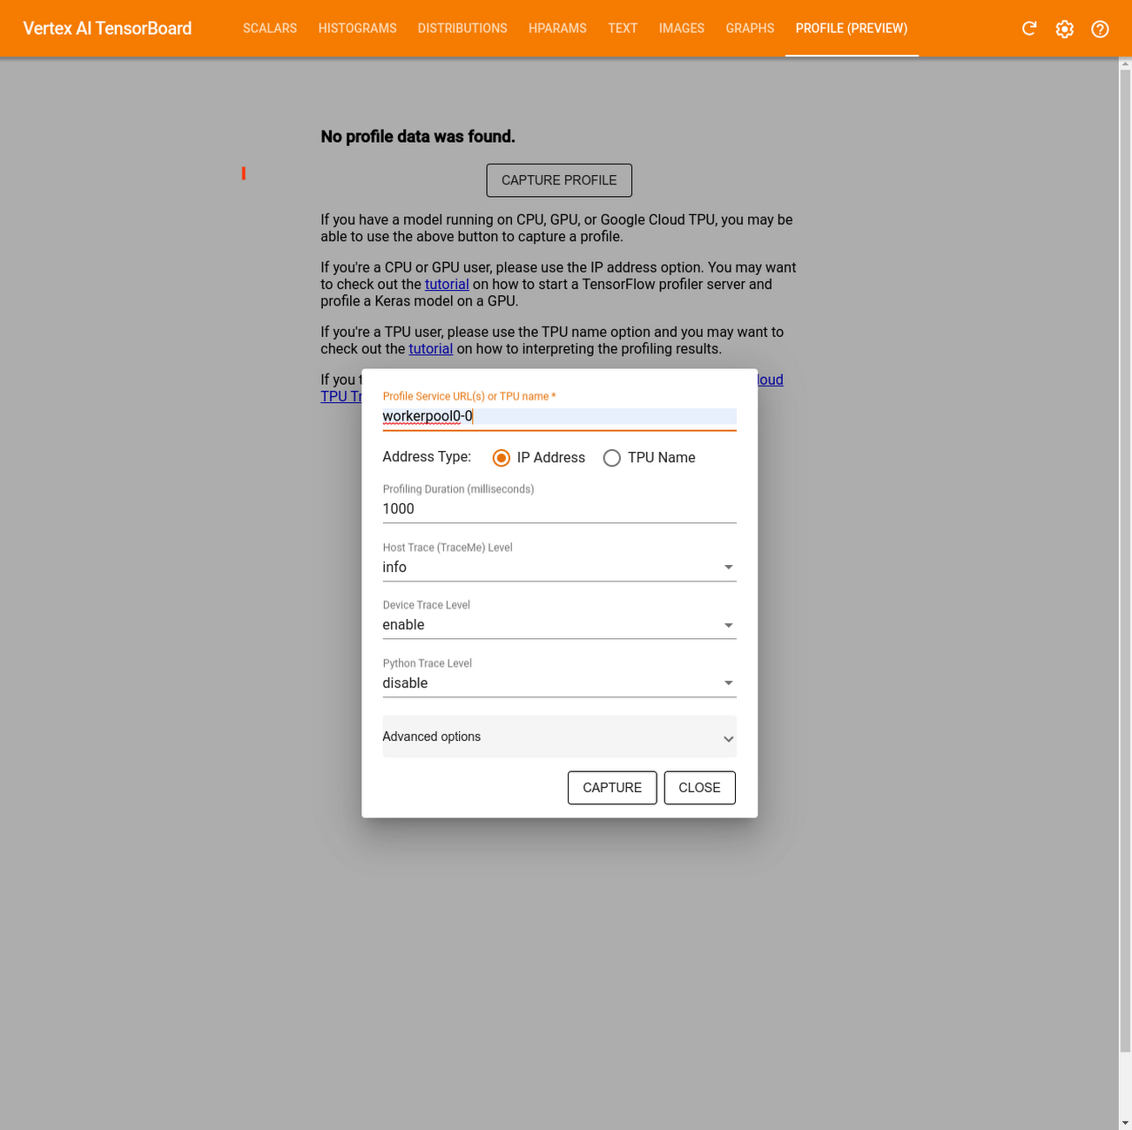This screenshot has height=1130, width=1132.
Task: Switch to the HPARAMS tab
Action: click(557, 29)
